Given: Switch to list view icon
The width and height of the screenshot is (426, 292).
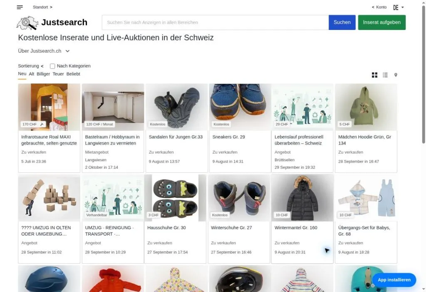Looking at the screenshot, I should (x=385, y=75).
